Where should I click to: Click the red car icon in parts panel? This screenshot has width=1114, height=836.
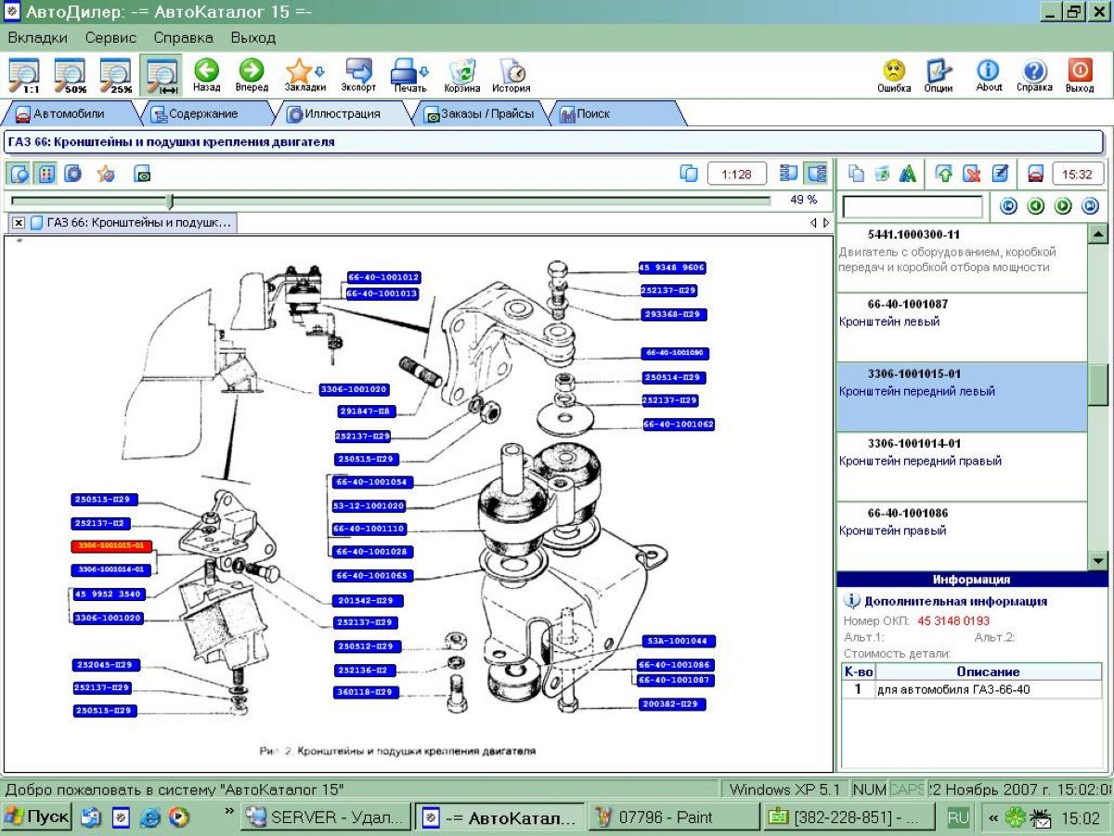(x=1036, y=174)
